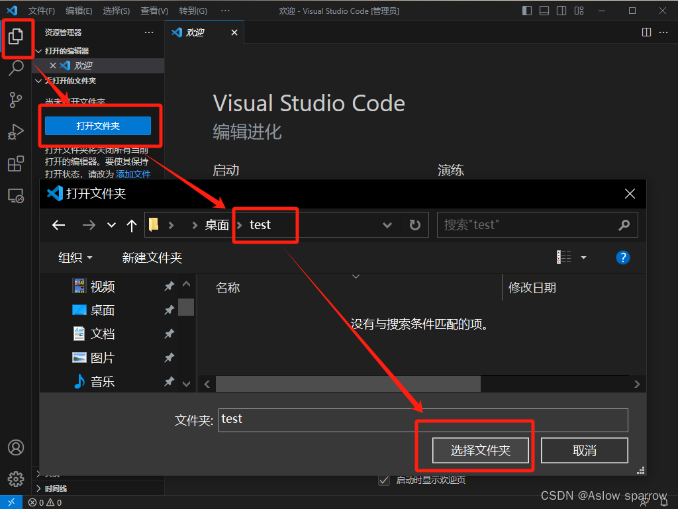Screen dimensions: 678x509
Task: Select Pictures in navigation pane
Action: tap(103, 358)
